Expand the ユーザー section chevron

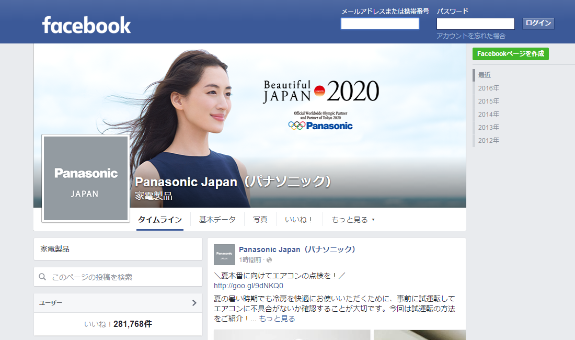[194, 303]
